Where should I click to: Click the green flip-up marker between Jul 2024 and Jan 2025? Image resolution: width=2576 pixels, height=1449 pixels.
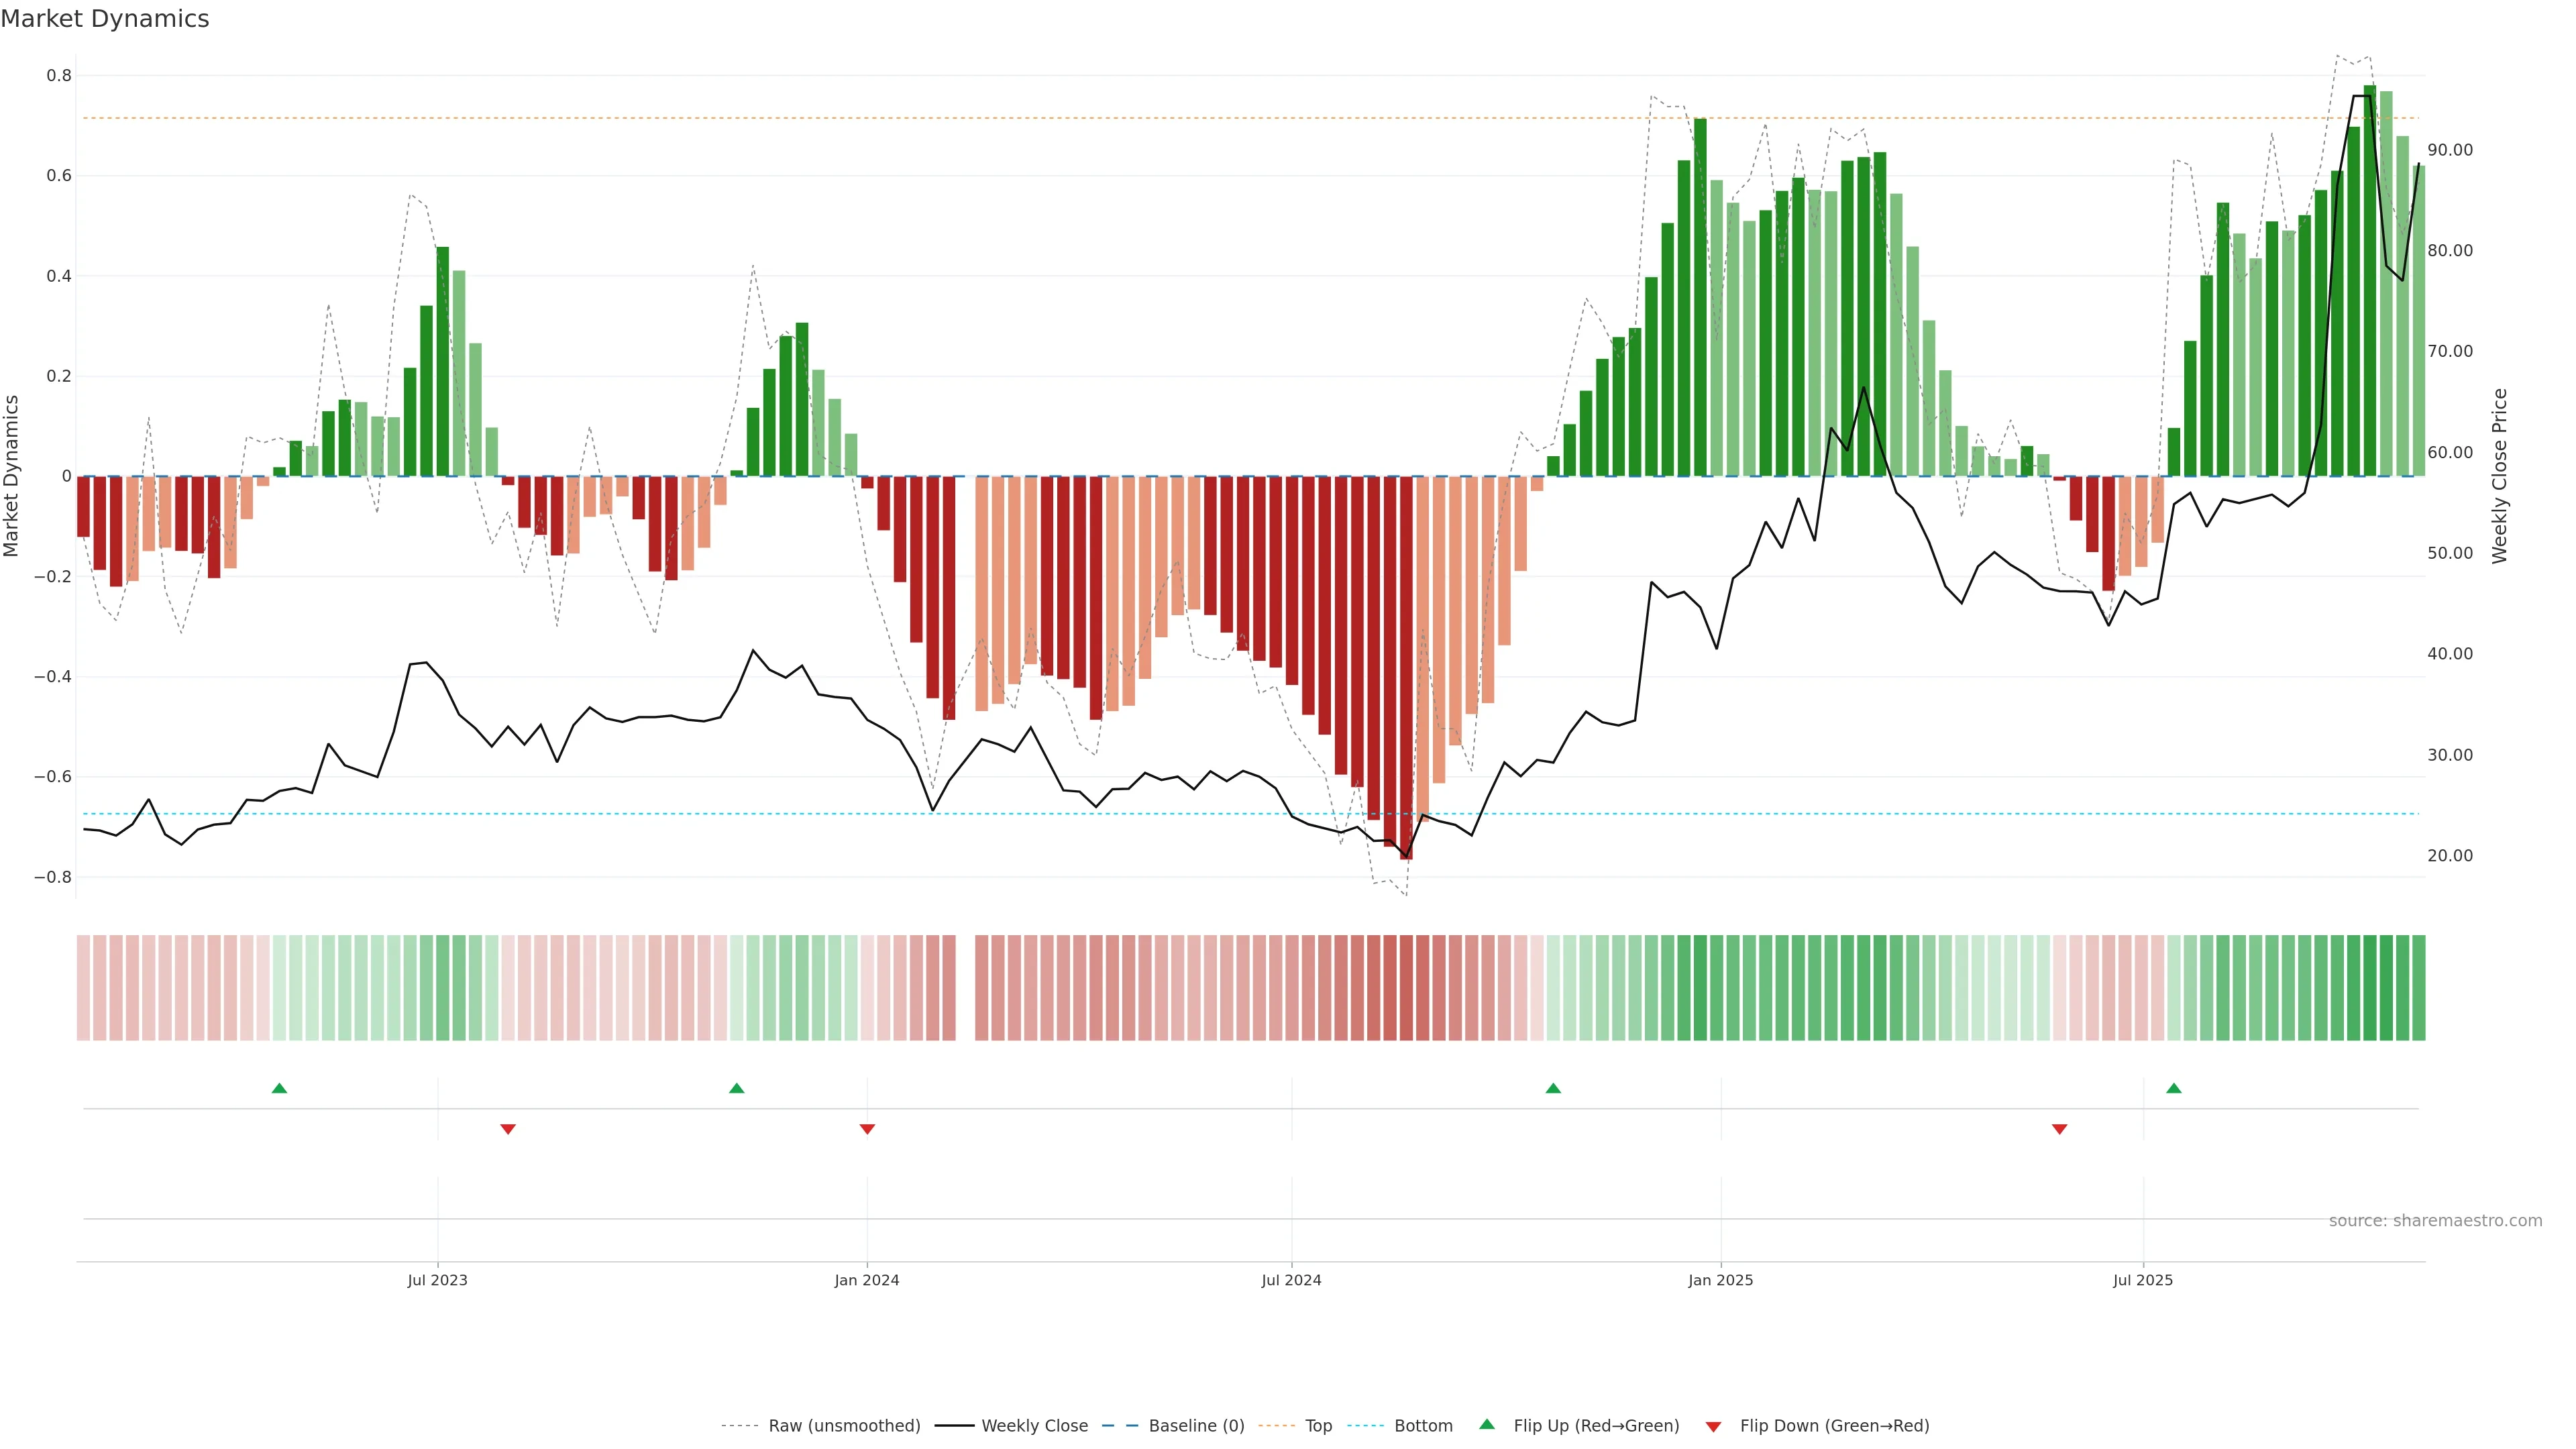[x=1553, y=1088]
